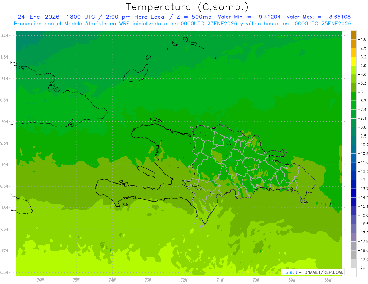This screenshot has width=368, height=284.
Task: Click the '-8.8' color scale label
Action: (362, 127)
